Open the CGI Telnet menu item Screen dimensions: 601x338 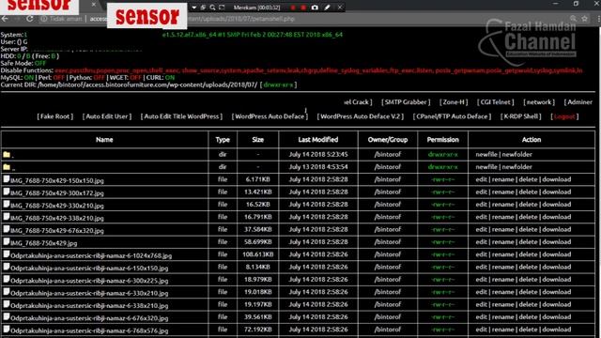click(x=495, y=102)
